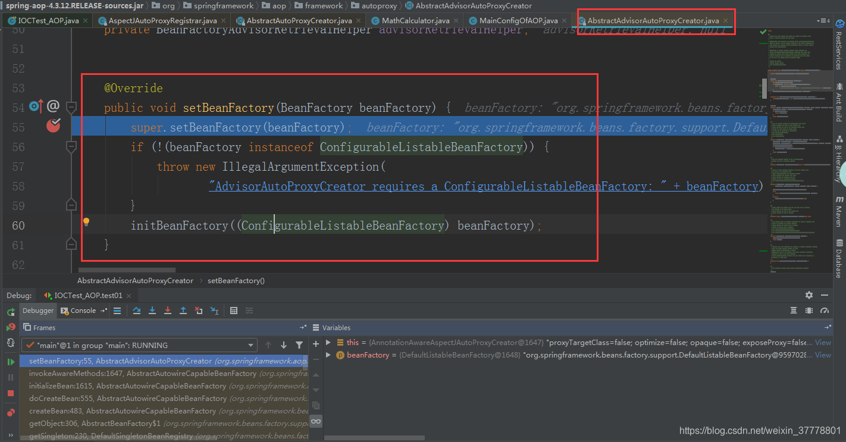Switch to AspectJAutoProxyRegistrar.java tab
The height and width of the screenshot is (442, 846).
click(162, 20)
